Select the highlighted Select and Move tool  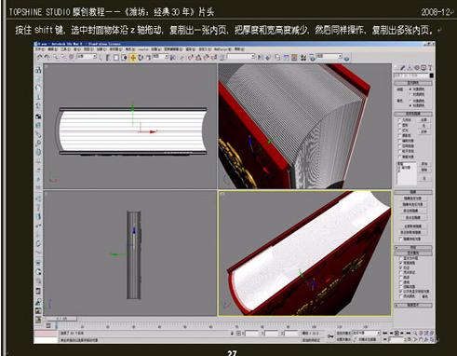coord(133,58)
